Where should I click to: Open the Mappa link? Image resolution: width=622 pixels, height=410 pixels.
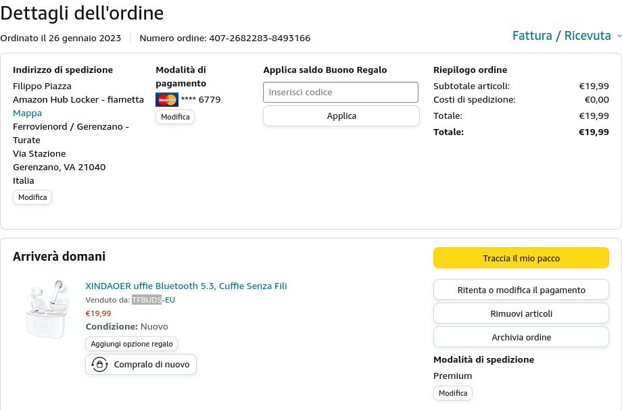(x=27, y=113)
